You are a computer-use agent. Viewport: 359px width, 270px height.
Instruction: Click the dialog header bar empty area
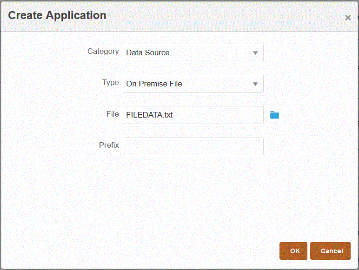pos(223,16)
